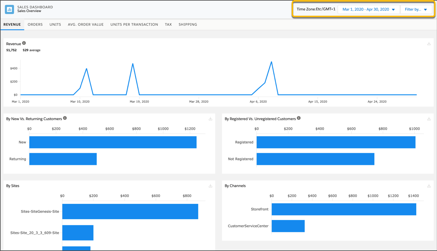
Task: Select the Tax tab
Action: (x=168, y=24)
